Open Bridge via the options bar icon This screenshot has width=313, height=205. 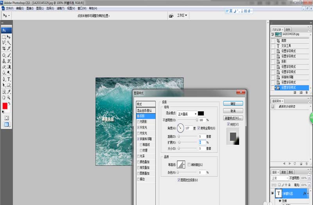(x=171, y=16)
